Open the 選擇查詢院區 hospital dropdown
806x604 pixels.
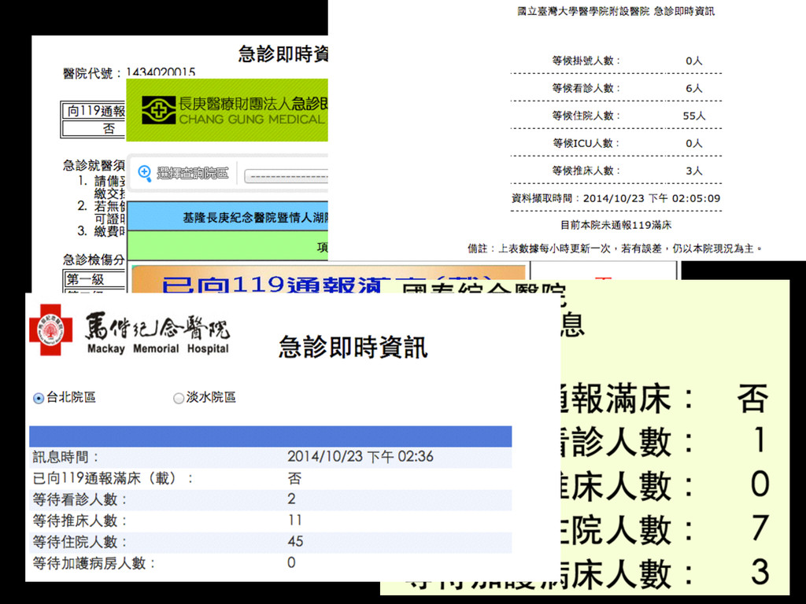(286, 176)
